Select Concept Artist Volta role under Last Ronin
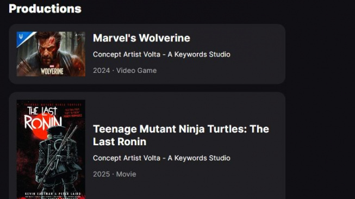The width and height of the screenshot is (355, 199). tap(161, 158)
